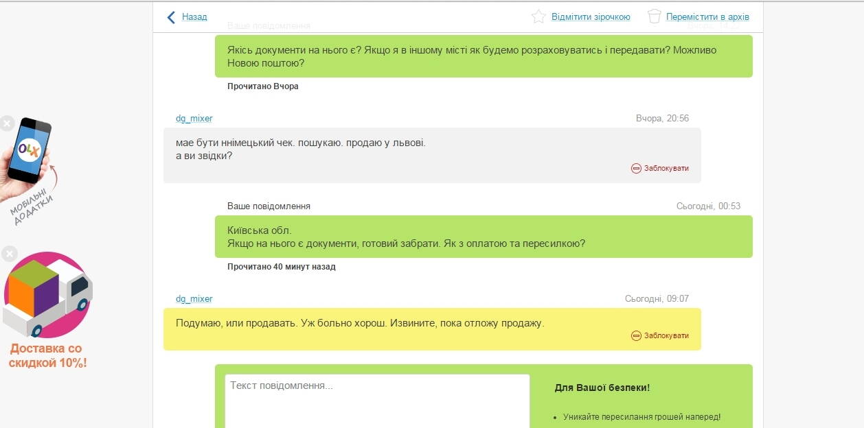Image resolution: width=864 pixels, height=428 pixels.
Task: Click the Мобільні додатки label
Action: [33, 207]
